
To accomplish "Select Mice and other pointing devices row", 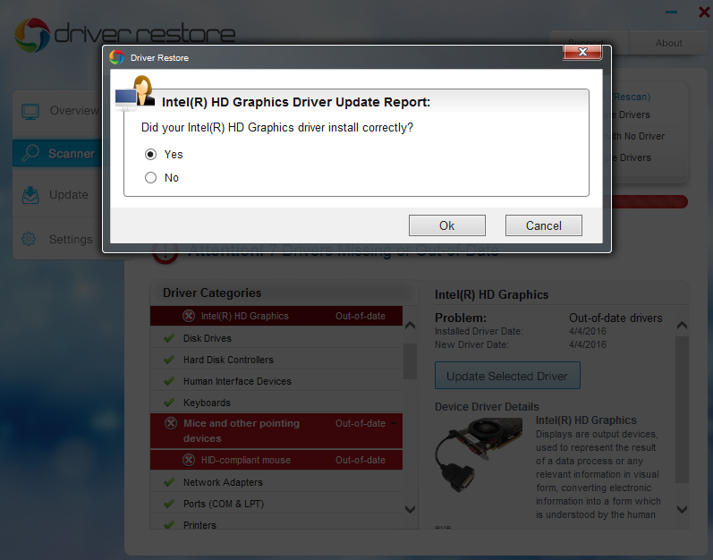I will (x=276, y=431).
